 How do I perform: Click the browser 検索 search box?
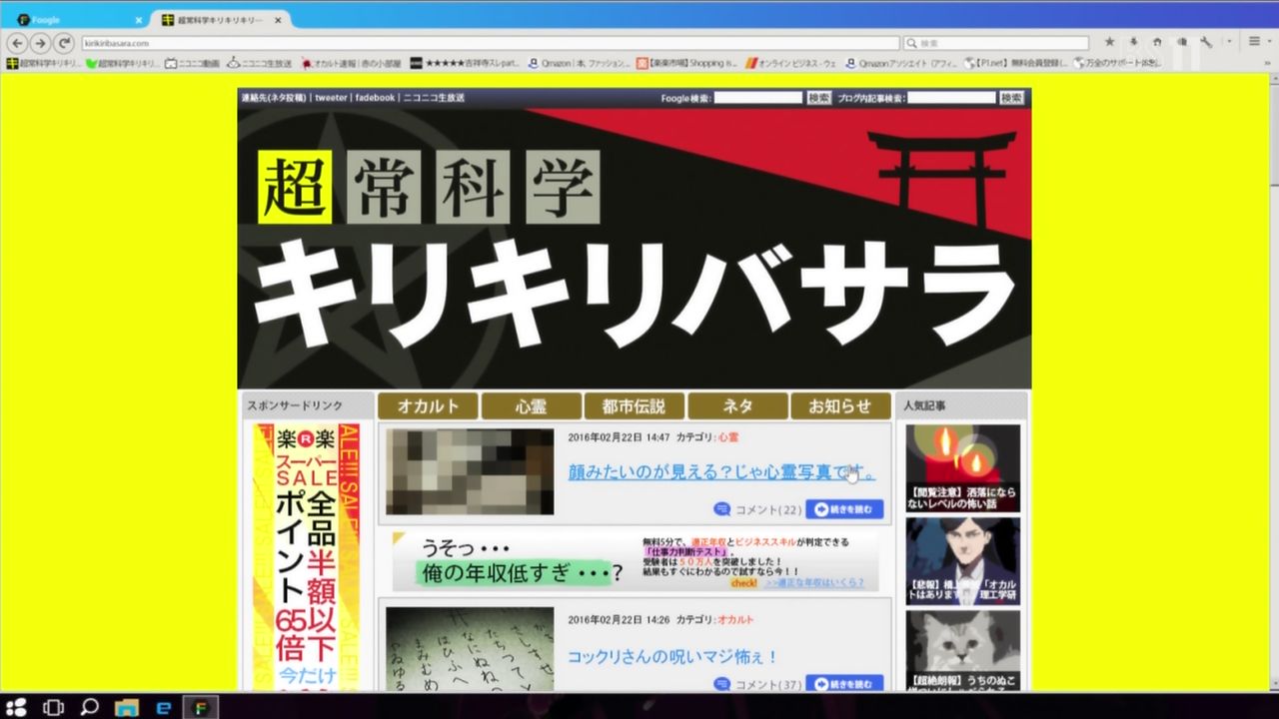point(995,43)
